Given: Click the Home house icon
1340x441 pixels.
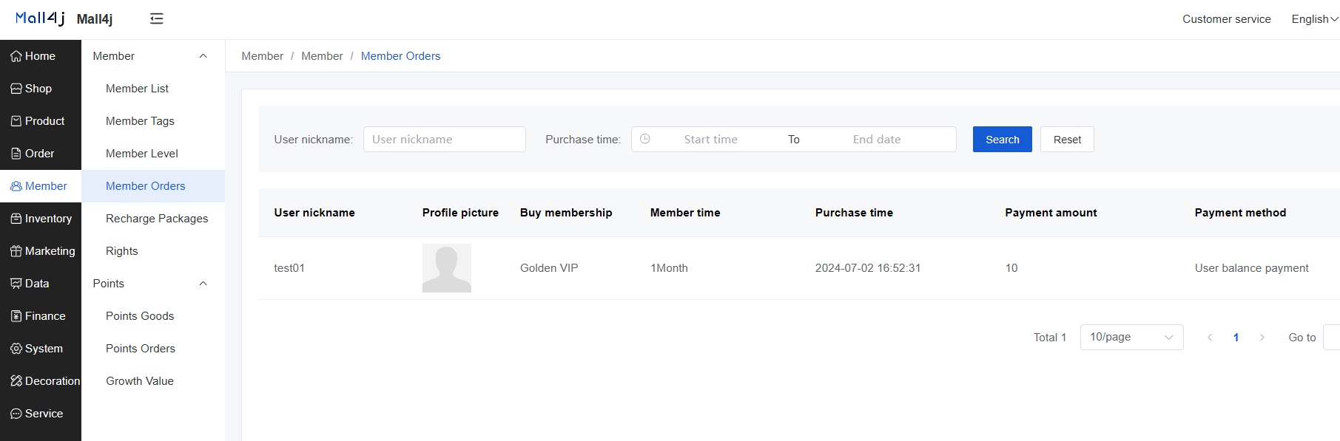Looking at the screenshot, I should [16, 56].
